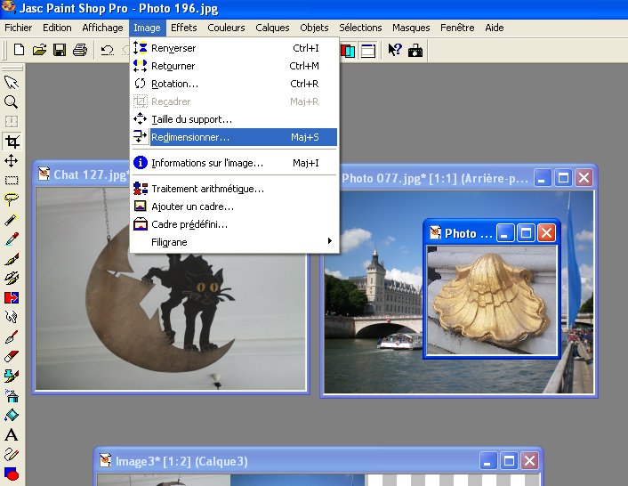Viewport: 628px width, 486px height.
Task: Close the open Image menu
Action: [147, 28]
